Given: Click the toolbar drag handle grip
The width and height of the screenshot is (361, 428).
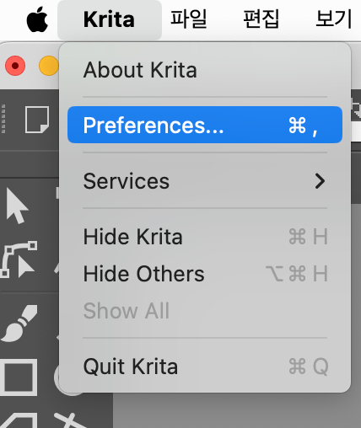Looking at the screenshot, I should (3, 119).
